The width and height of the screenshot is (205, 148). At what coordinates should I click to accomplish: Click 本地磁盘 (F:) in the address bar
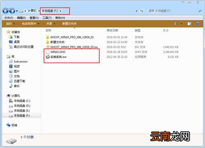[50, 11]
